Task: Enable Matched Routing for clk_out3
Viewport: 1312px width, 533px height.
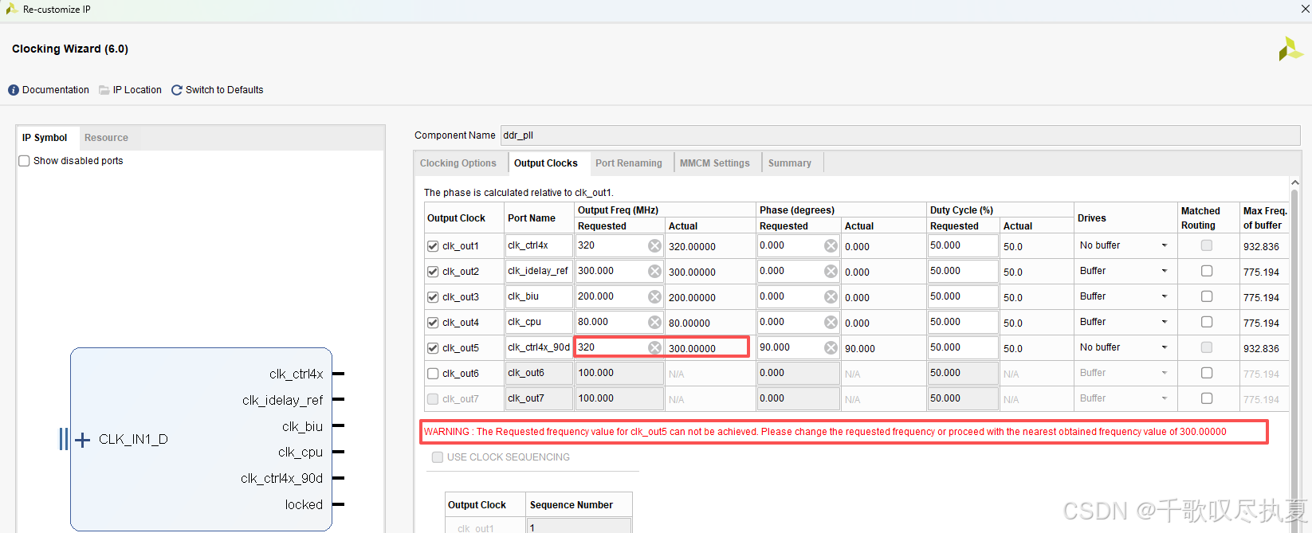Action: tap(1207, 296)
